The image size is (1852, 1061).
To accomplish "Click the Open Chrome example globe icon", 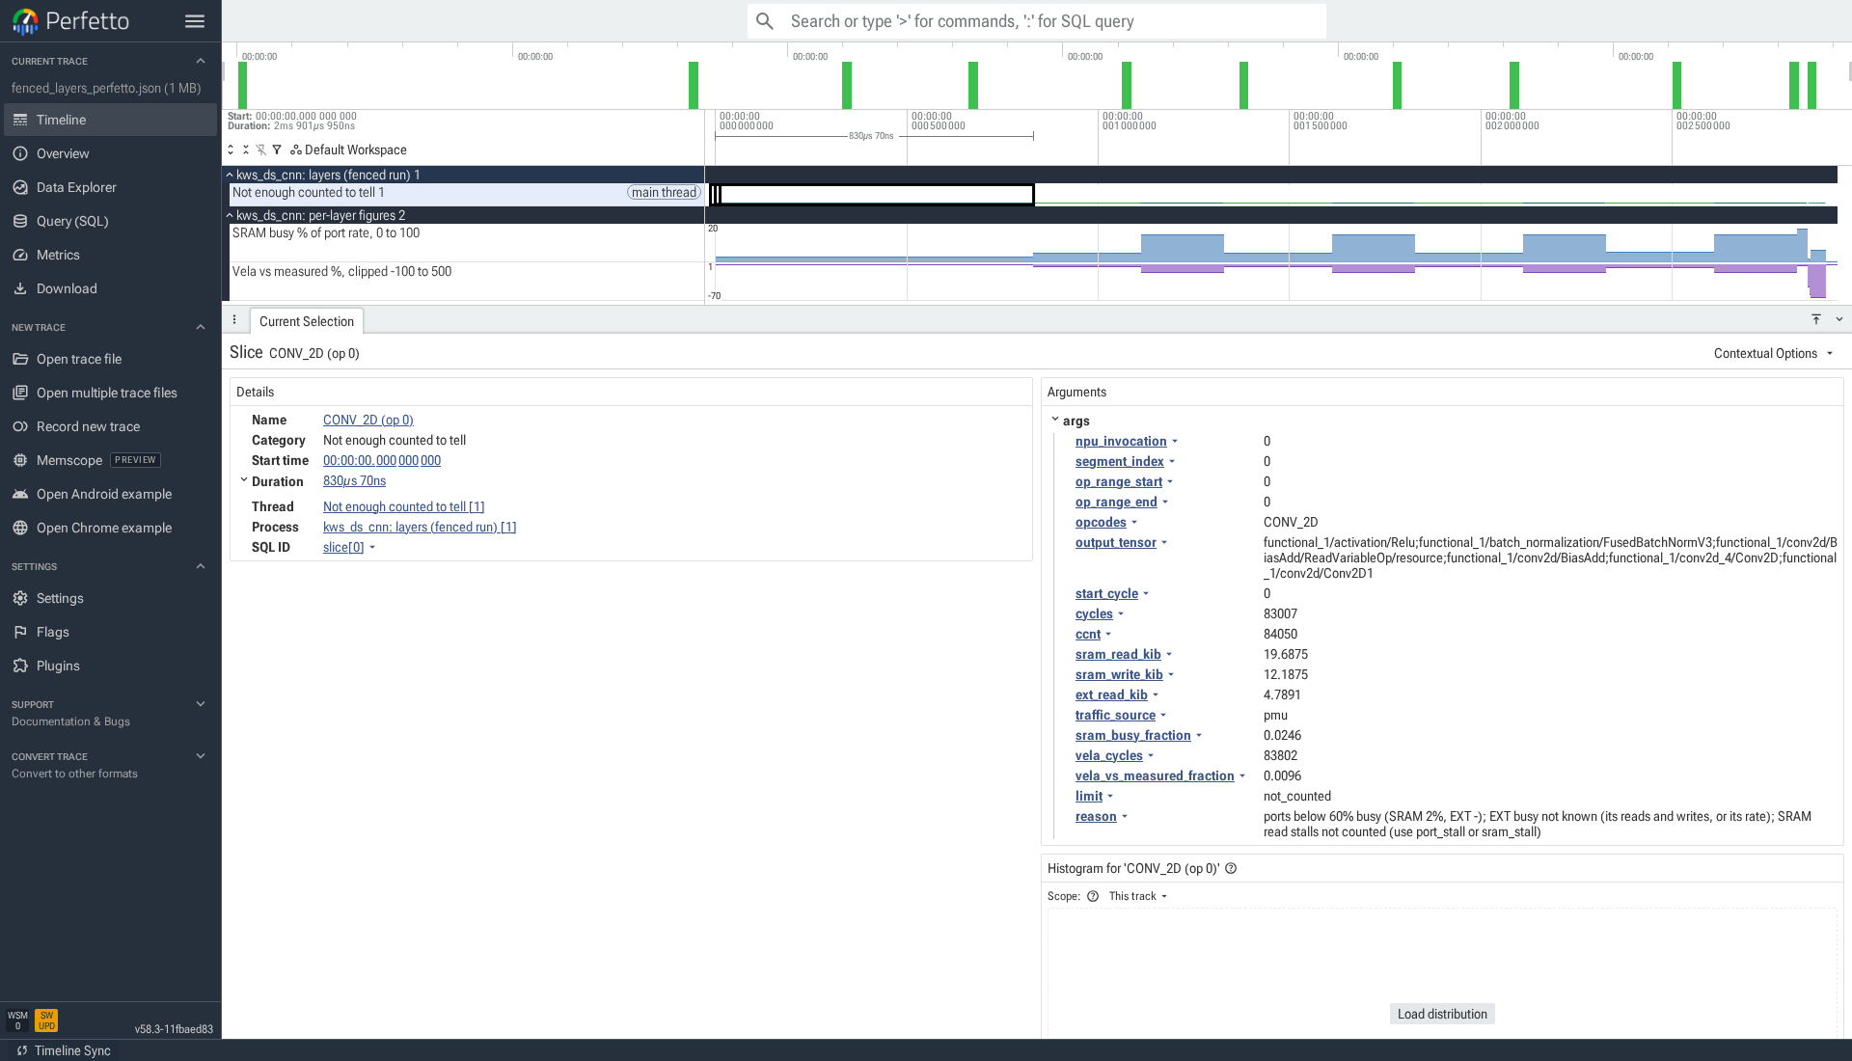I will coord(20,528).
